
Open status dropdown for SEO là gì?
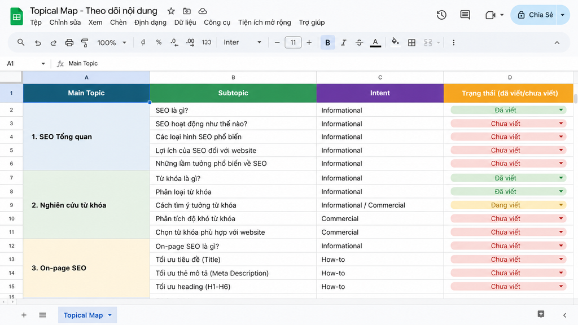(561, 110)
